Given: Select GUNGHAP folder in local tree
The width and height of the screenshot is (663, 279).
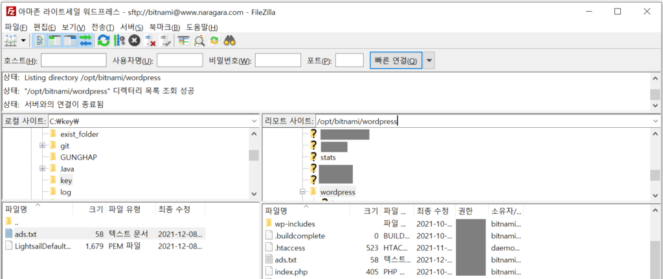Looking at the screenshot, I should tap(78, 157).
